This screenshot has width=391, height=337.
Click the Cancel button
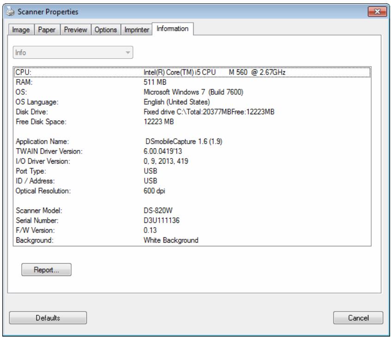click(358, 318)
